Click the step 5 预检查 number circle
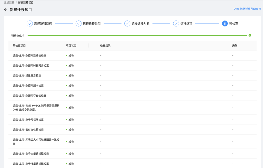Image resolution: width=263 pixels, height=168 pixels. click(x=225, y=24)
